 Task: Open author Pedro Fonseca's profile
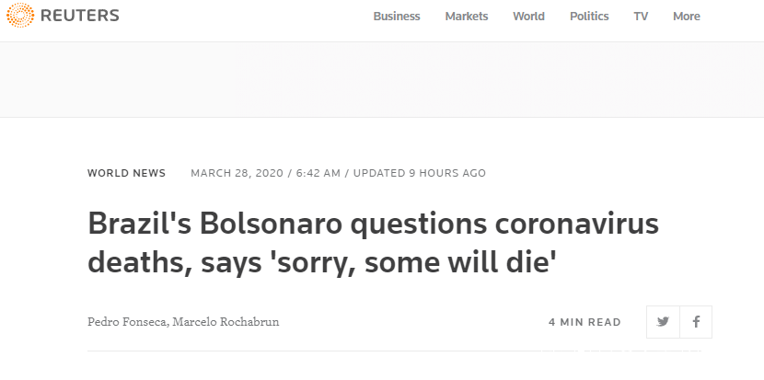click(x=129, y=322)
